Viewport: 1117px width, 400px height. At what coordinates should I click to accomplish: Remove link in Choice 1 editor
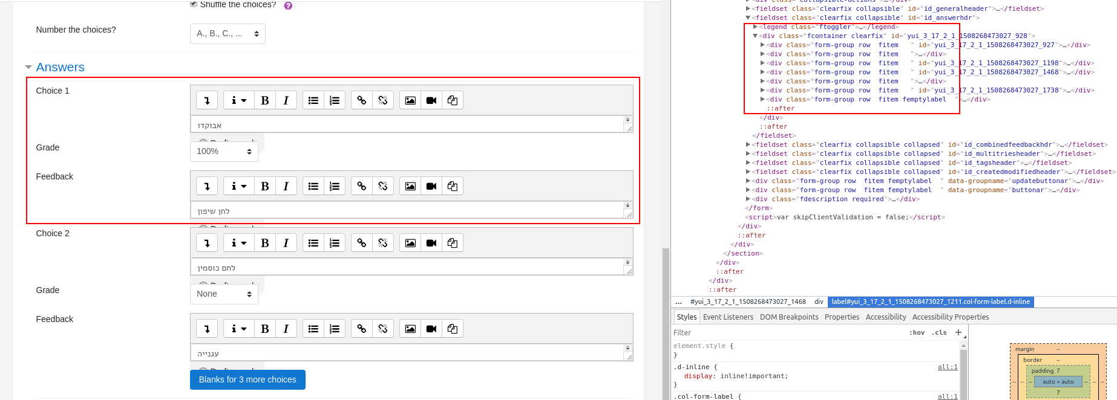(x=383, y=100)
